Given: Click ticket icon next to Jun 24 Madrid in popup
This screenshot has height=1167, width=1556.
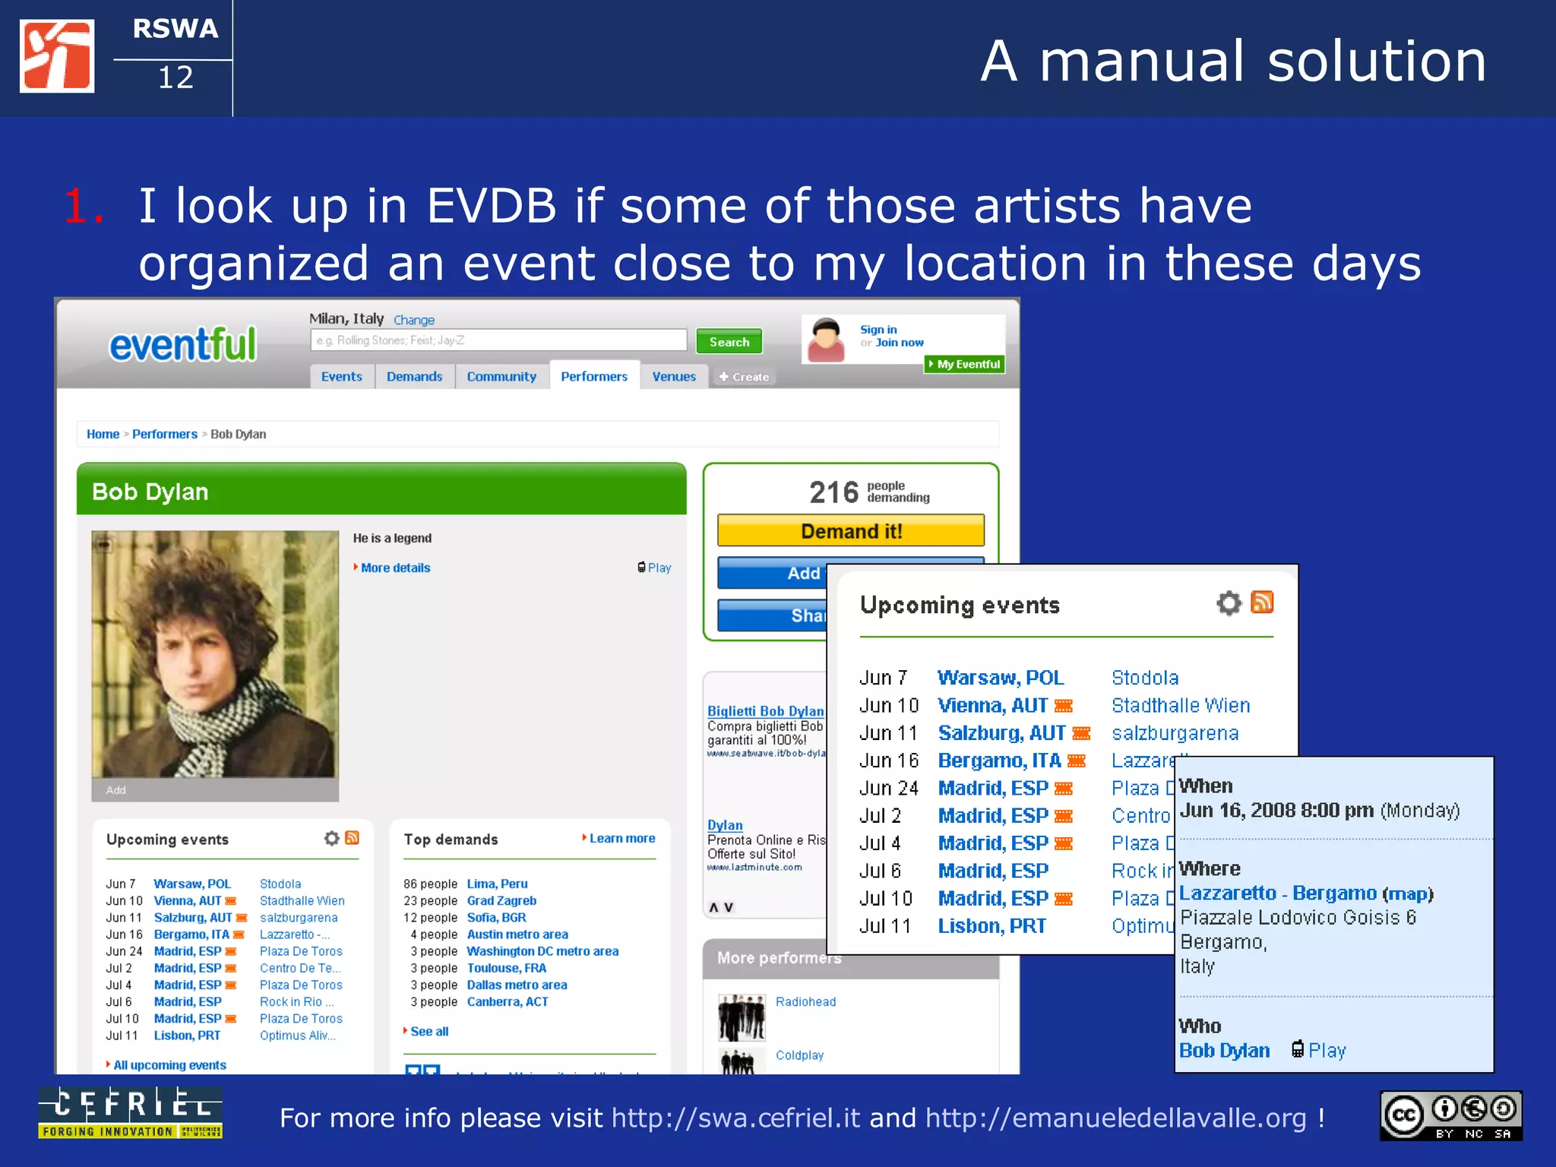Looking at the screenshot, I should click(1064, 789).
